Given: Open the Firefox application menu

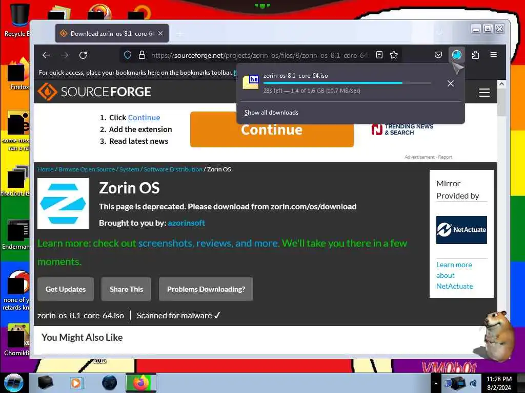Looking at the screenshot, I should (x=494, y=55).
